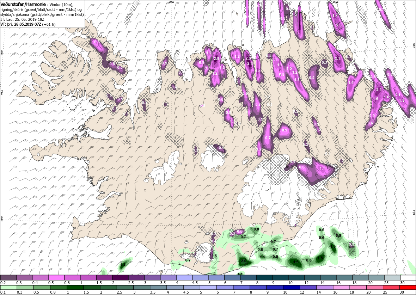Viewport: 416px width, 295px height.
Task: Click the 'VT: þri. 28.05.2019 07Z' valid time
Action: click(21, 24)
